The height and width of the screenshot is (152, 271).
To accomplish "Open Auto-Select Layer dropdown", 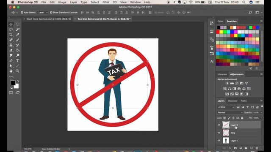I will (x=43, y=12).
